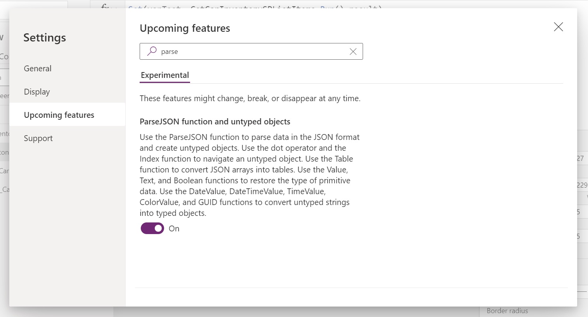The image size is (588, 317).
Task: Click the features might change warning text
Action: (250, 98)
